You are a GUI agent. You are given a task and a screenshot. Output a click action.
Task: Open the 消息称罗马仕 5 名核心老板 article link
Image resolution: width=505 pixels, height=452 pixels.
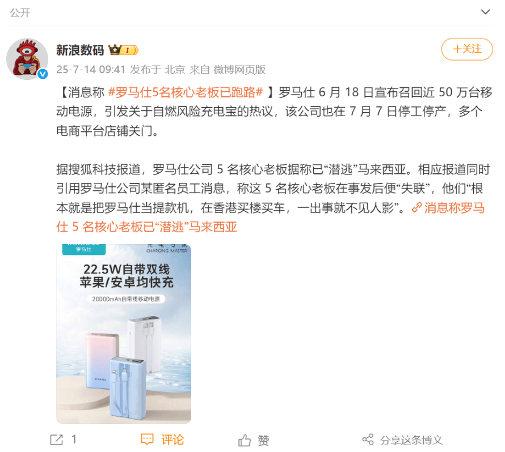[271, 218]
